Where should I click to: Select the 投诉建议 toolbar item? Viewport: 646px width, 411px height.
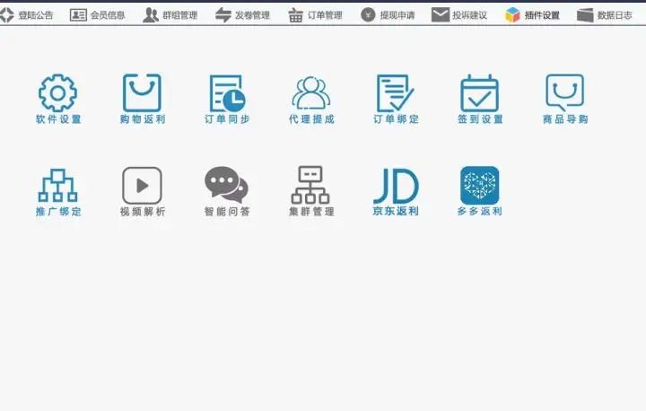point(459,15)
